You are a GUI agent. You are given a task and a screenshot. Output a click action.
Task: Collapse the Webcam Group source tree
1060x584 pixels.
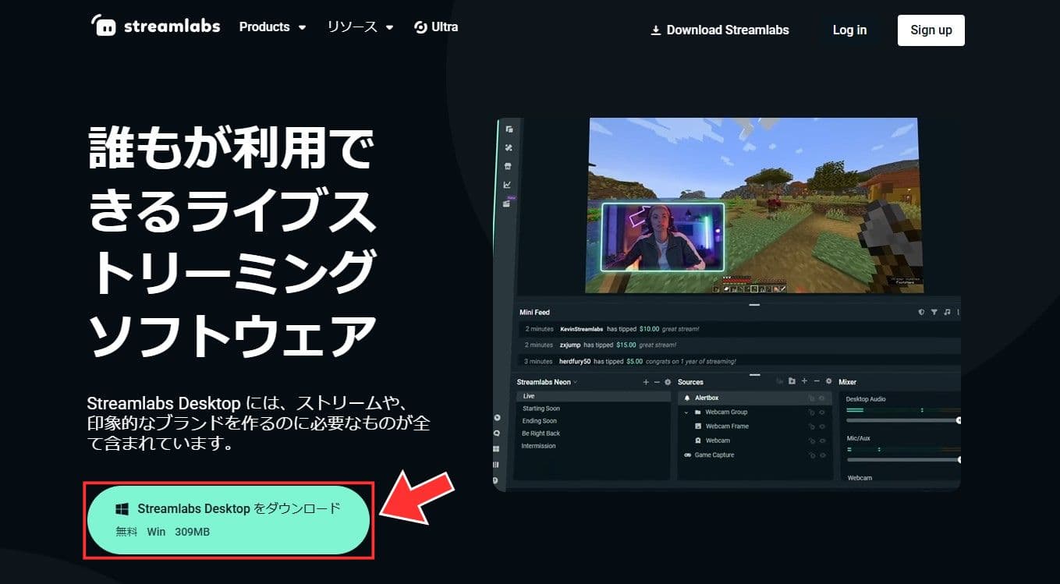click(686, 412)
